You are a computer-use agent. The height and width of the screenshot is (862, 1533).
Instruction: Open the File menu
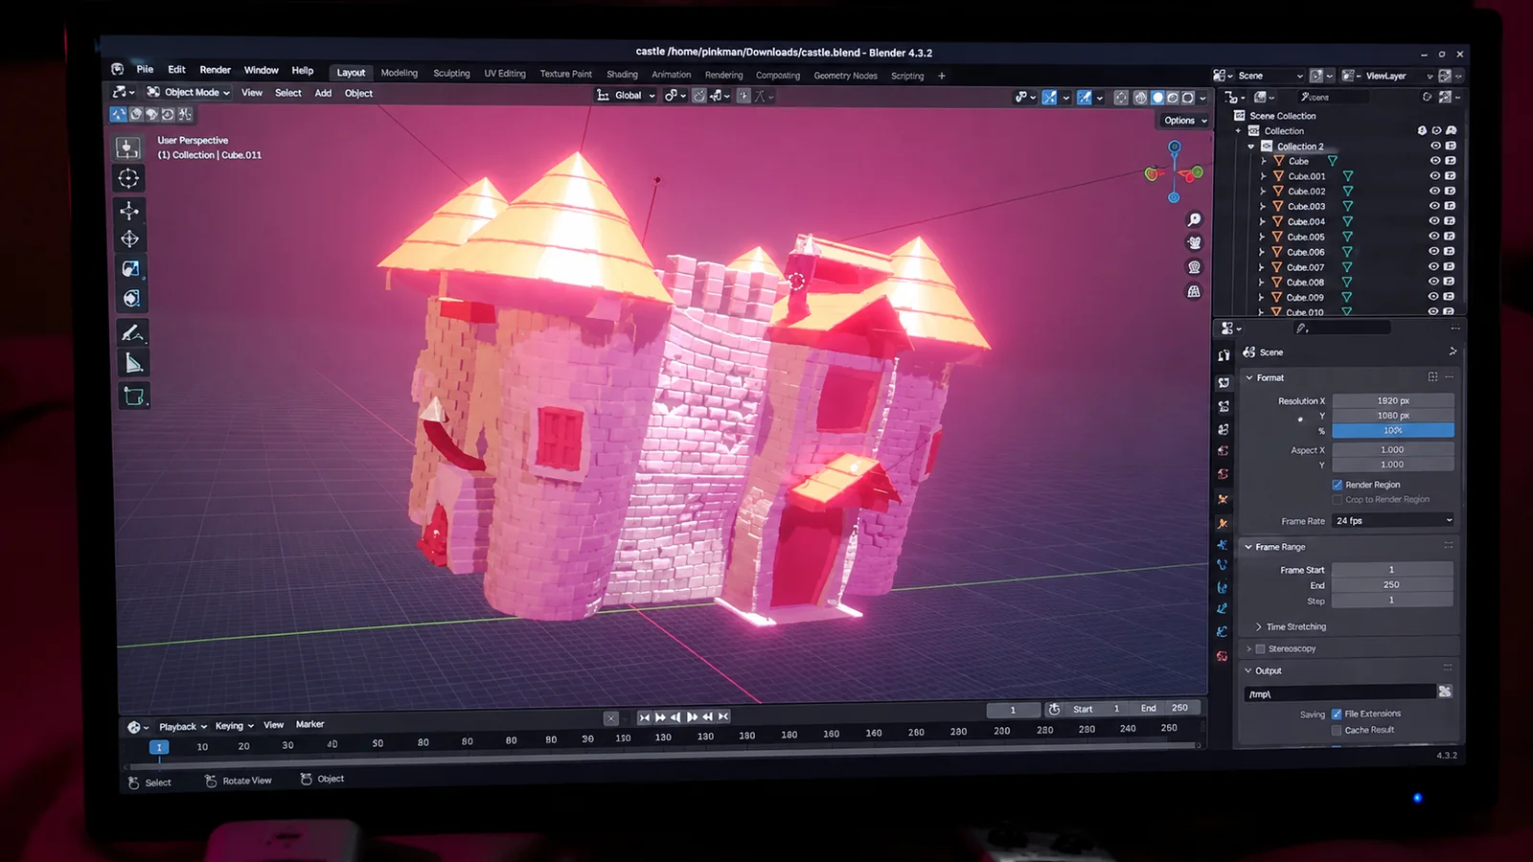coord(145,69)
